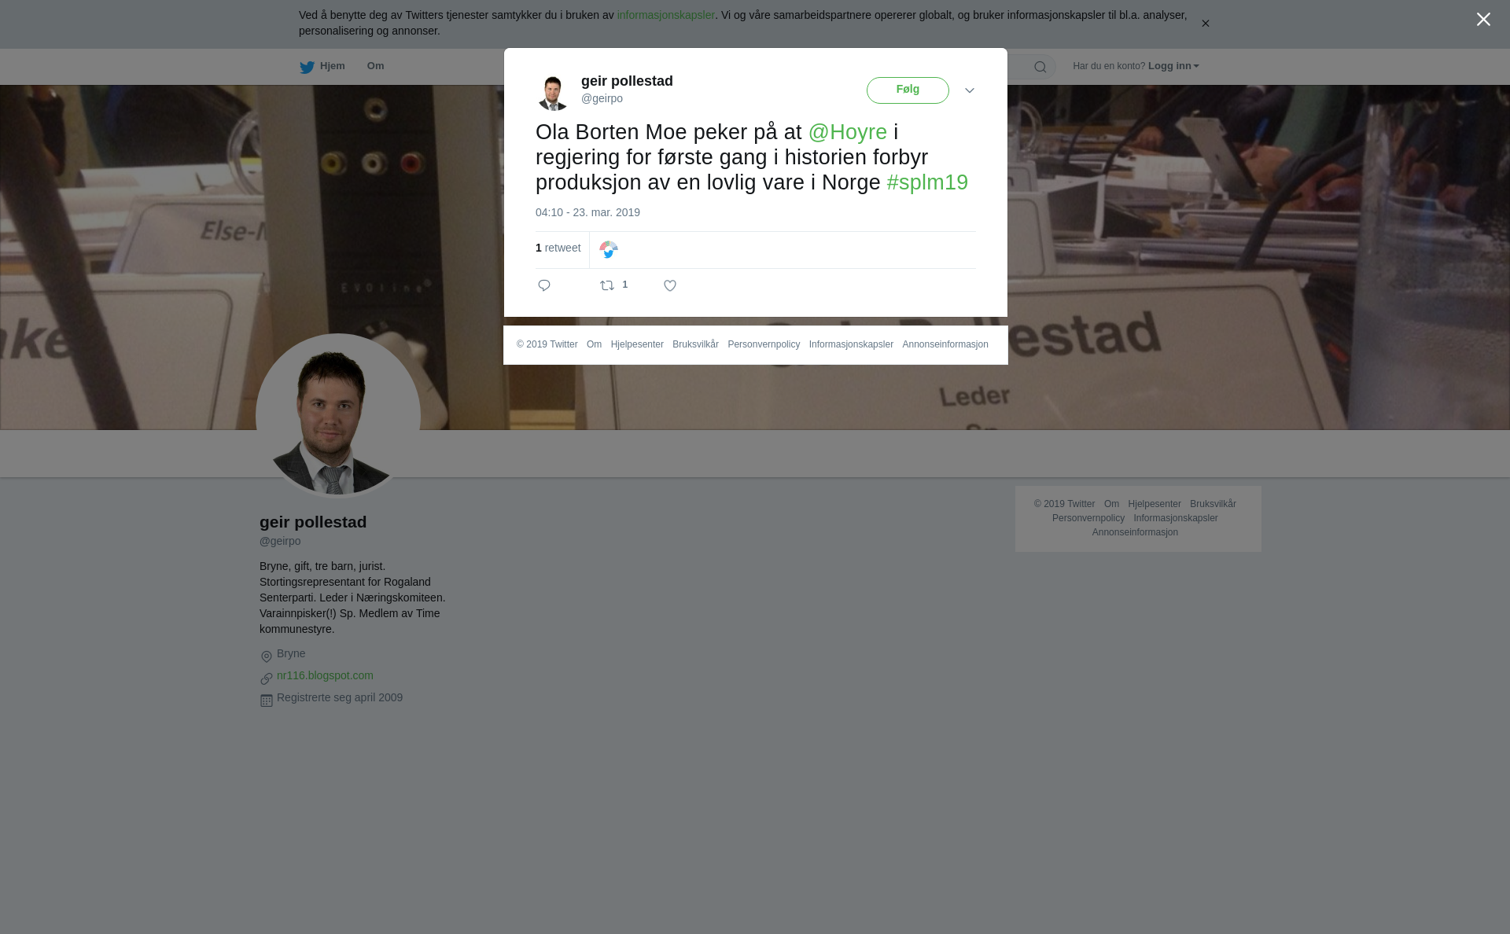Screen dimensions: 1510x934
Task: Click the search magnifier icon
Action: (1040, 67)
